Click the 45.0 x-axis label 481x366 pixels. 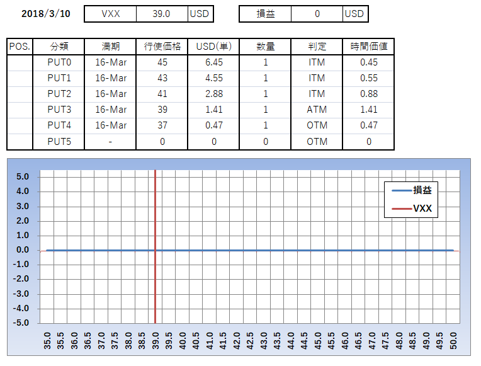[x=318, y=341]
